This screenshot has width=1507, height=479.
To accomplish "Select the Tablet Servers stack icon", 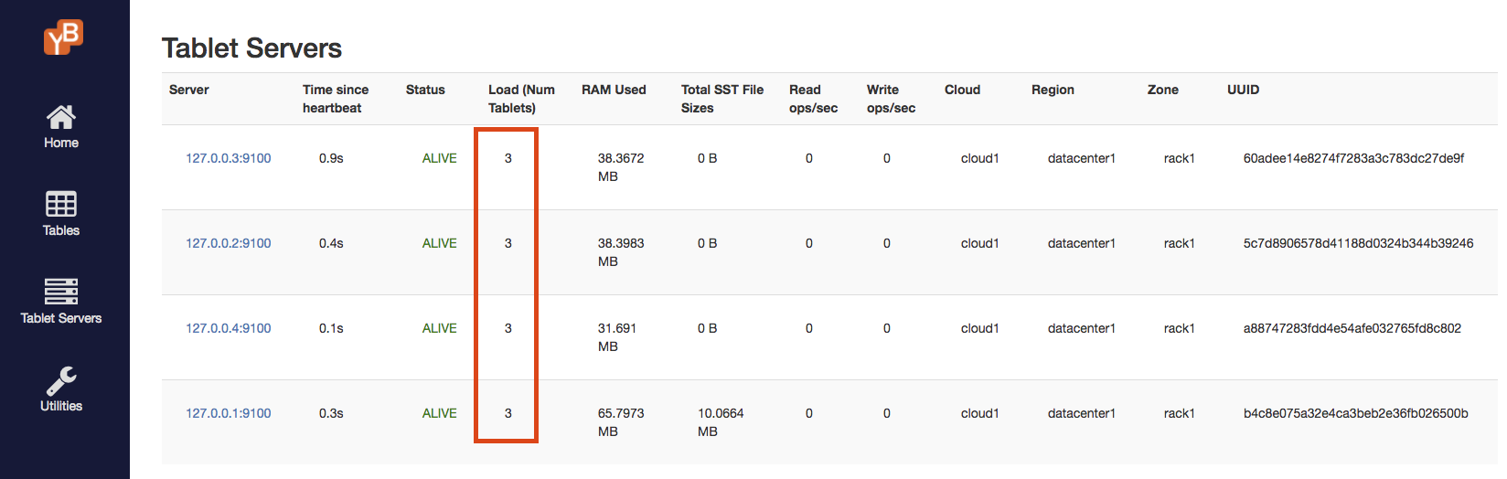I will tap(61, 292).
